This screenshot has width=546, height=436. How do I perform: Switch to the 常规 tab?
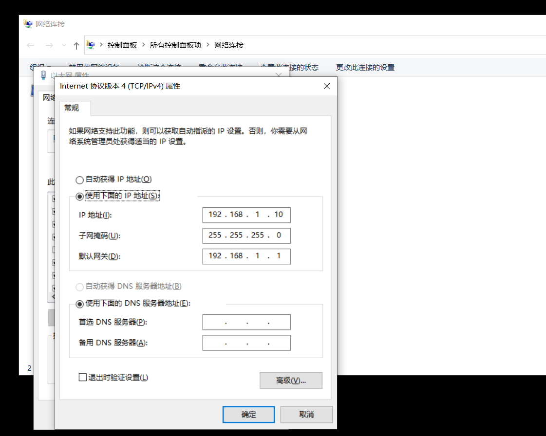[x=72, y=108]
